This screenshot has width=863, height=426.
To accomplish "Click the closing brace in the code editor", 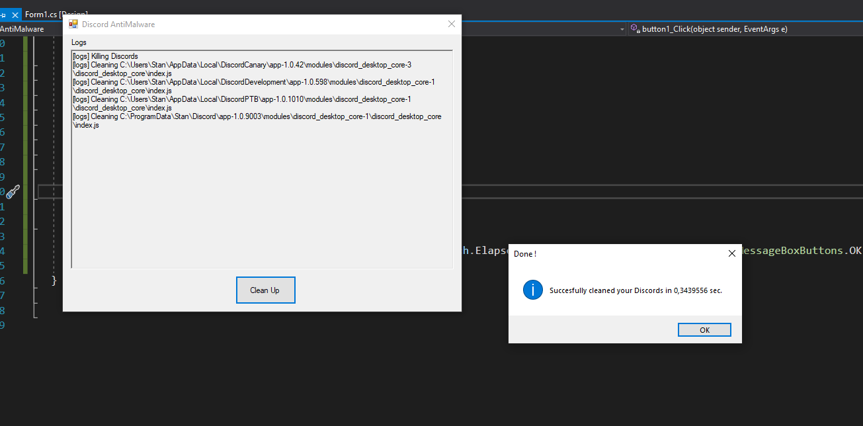I will 55,280.
